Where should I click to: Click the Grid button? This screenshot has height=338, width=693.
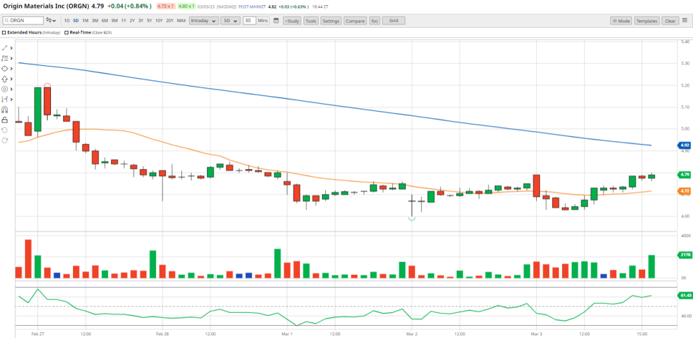(x=394, y=21)
